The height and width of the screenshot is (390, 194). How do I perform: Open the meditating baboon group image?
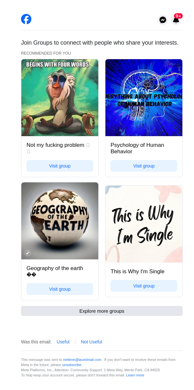[60, 98]
